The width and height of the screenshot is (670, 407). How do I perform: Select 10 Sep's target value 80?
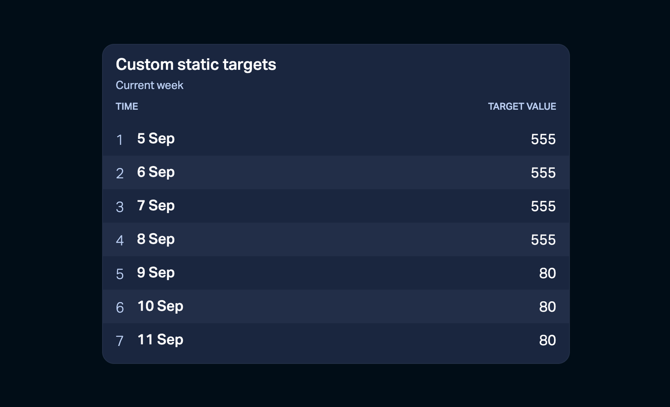click(x=547, y=307)
